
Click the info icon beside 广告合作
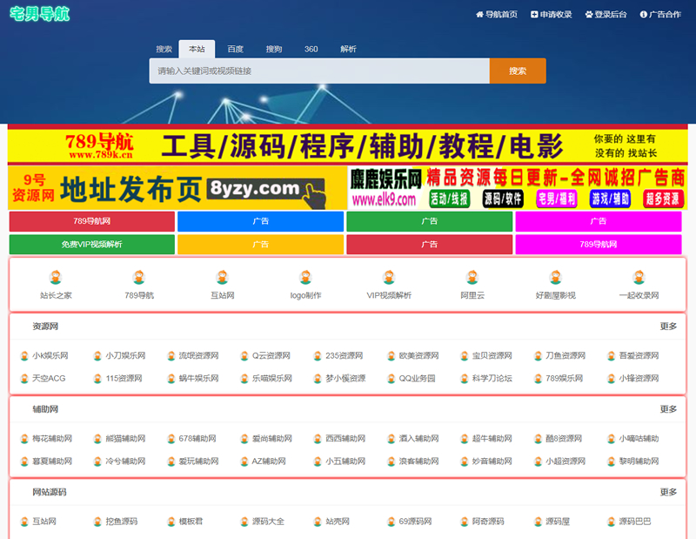[x=642, y=14]
